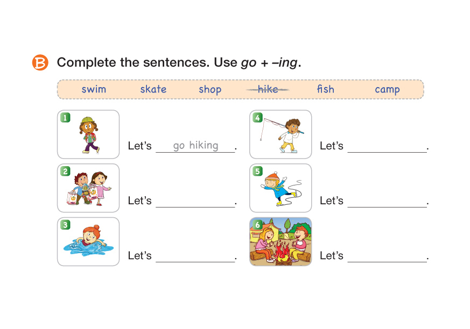470x329 pixels.
Task: Select the campfire picture
Action: pyautogui.click(x=281, y=242)
